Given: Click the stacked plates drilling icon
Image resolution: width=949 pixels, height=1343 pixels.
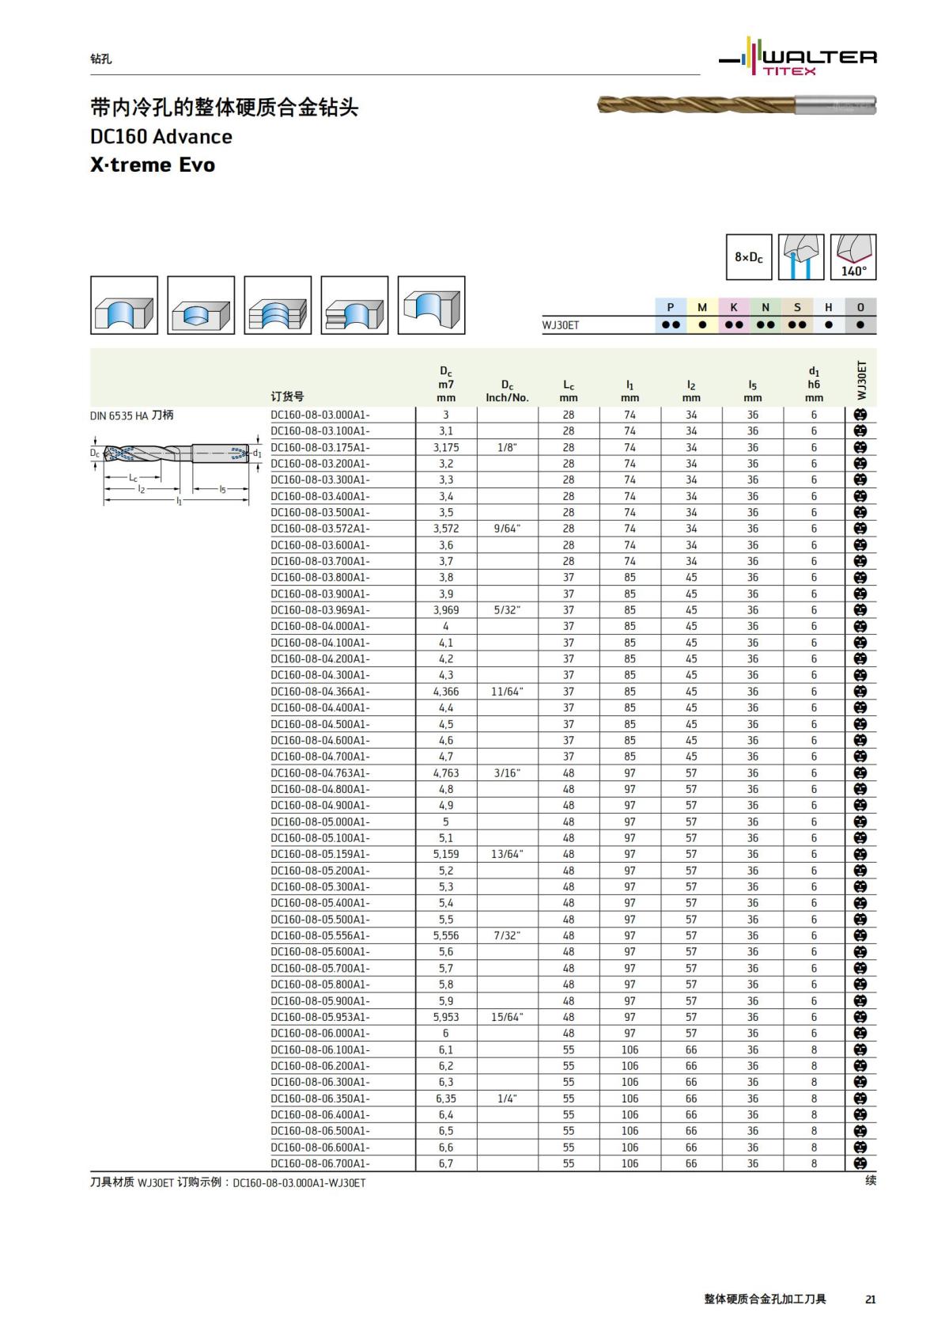Looking at the screenshot, I should click(278, 305).
